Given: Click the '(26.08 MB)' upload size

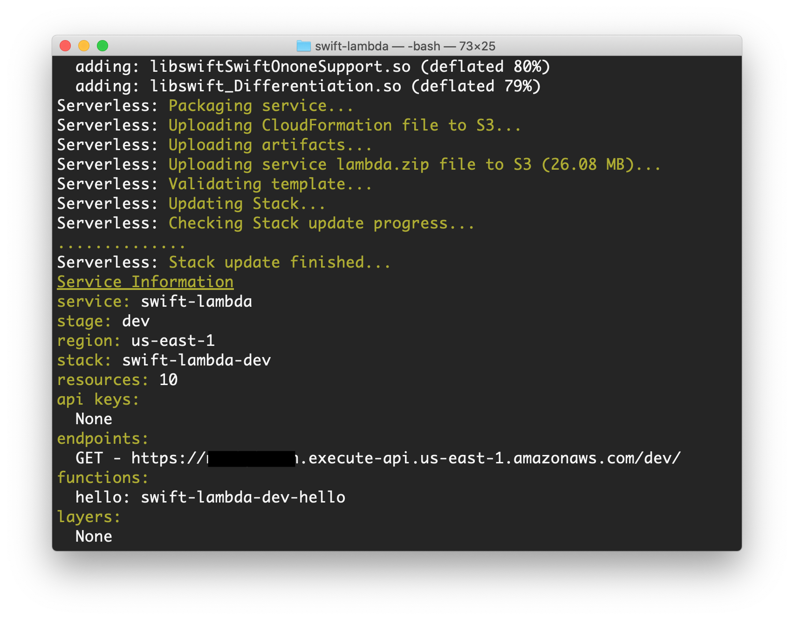Looking at the screenshot, I should (x=588, y=165).
